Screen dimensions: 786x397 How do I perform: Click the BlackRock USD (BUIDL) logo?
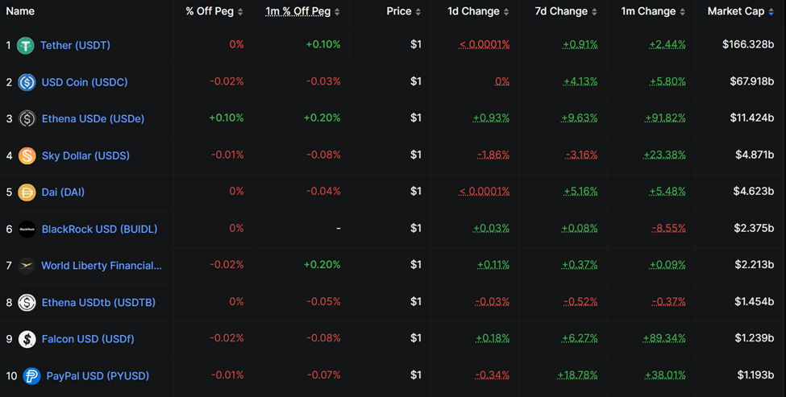(x=27, y=230)
